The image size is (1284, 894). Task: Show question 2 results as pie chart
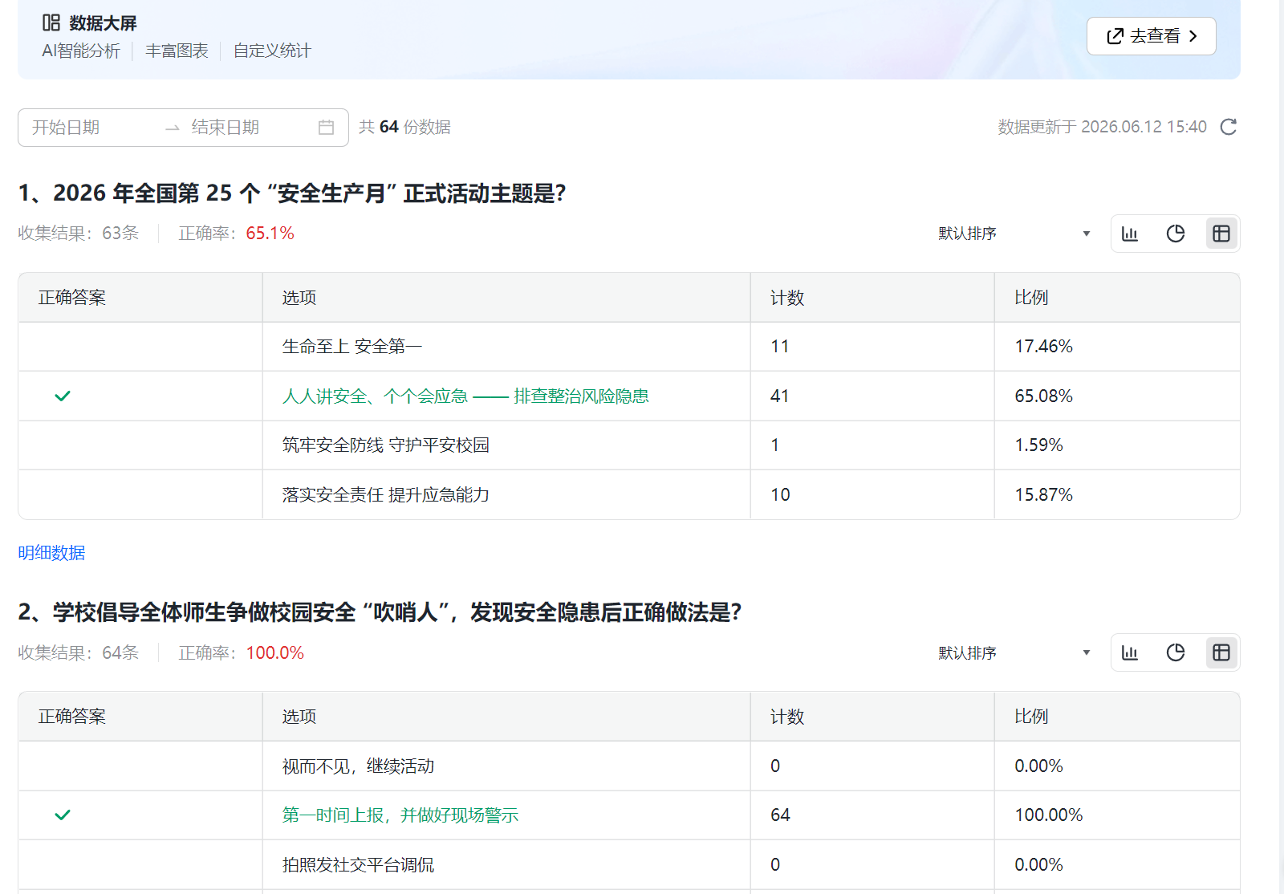[x=1176, y=652]
